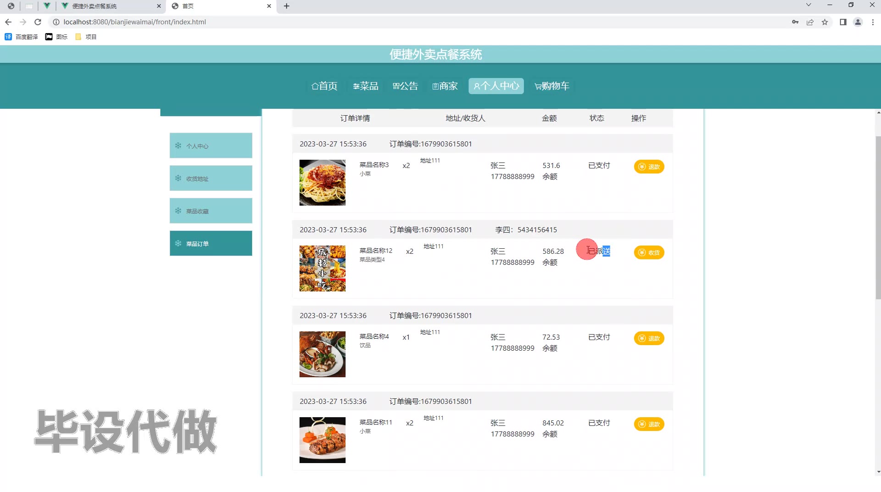Screen dimensions: 881x492
Task: View site information icon in address bar
Action: click(x=56, y=22)
